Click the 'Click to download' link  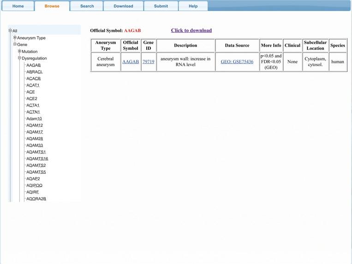click(x=191, y=30)
